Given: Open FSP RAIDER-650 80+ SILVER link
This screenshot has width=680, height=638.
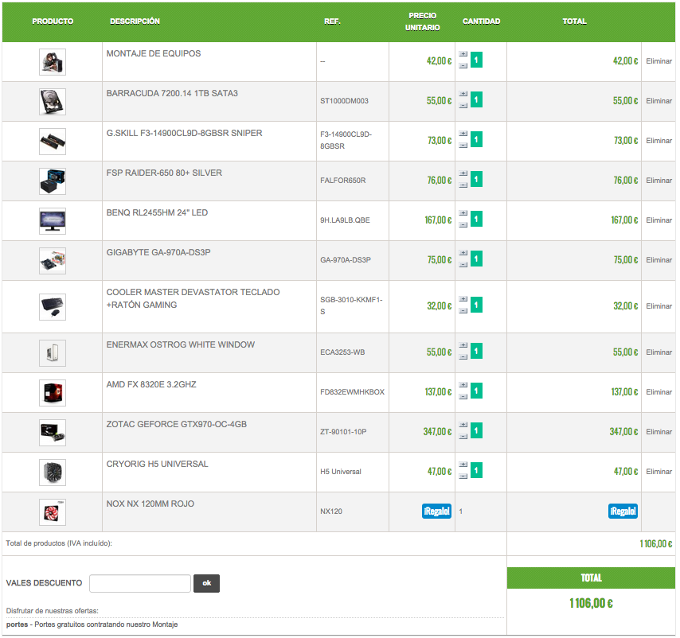Looking at the screenshot, I should click(164, 173).
